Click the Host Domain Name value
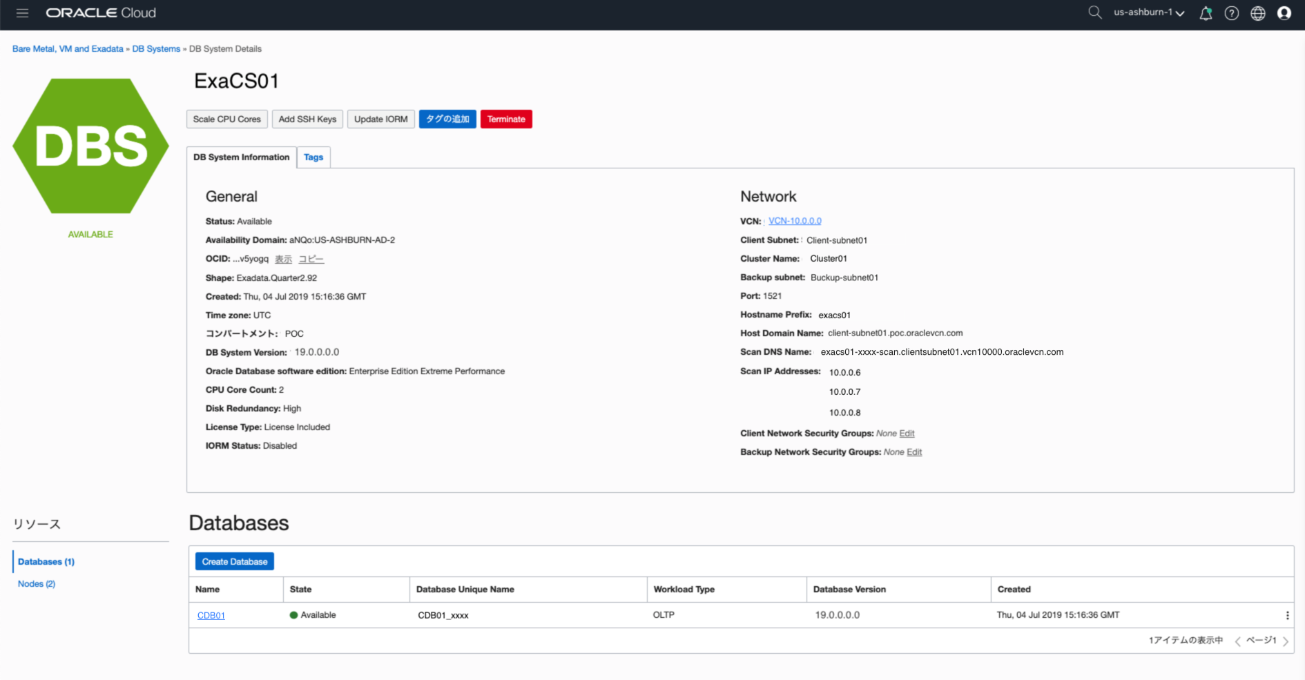 tap(895, 333)
